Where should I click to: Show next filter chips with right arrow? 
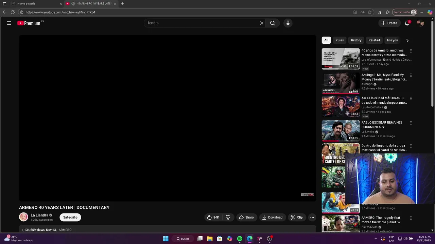pos(407,40)
